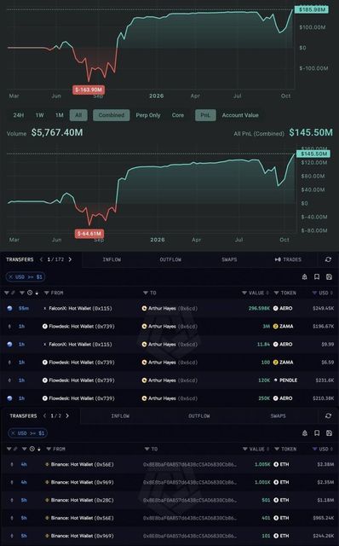This screenshot has height=546, width=339.
Task: Select the 24H time range
Action: point(19,115)
